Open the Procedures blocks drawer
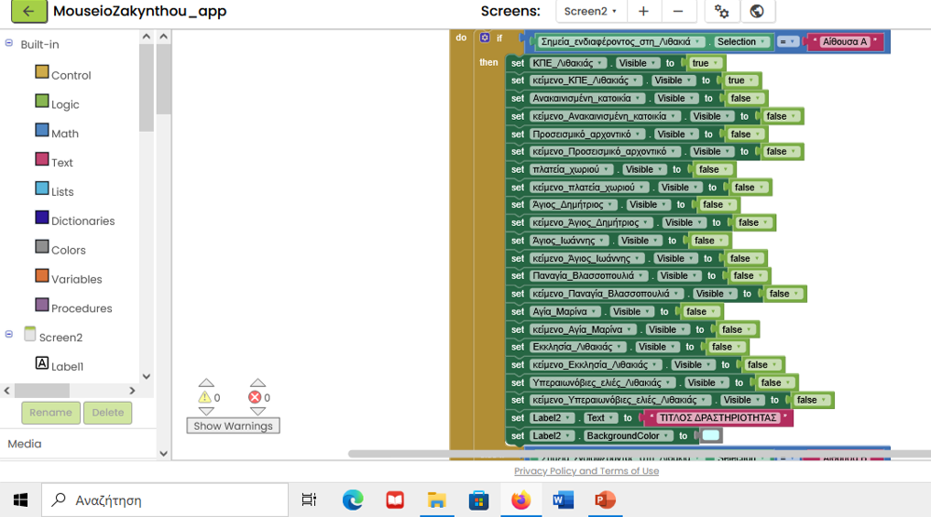The image size is (931, 517). [73, 307]
